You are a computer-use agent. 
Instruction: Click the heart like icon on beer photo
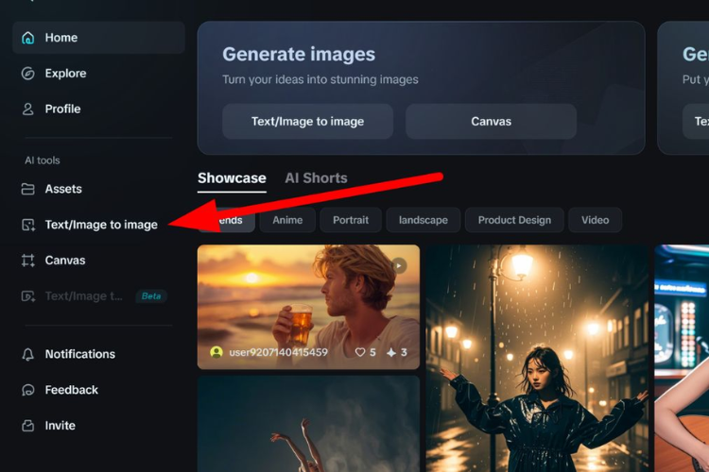360,352
